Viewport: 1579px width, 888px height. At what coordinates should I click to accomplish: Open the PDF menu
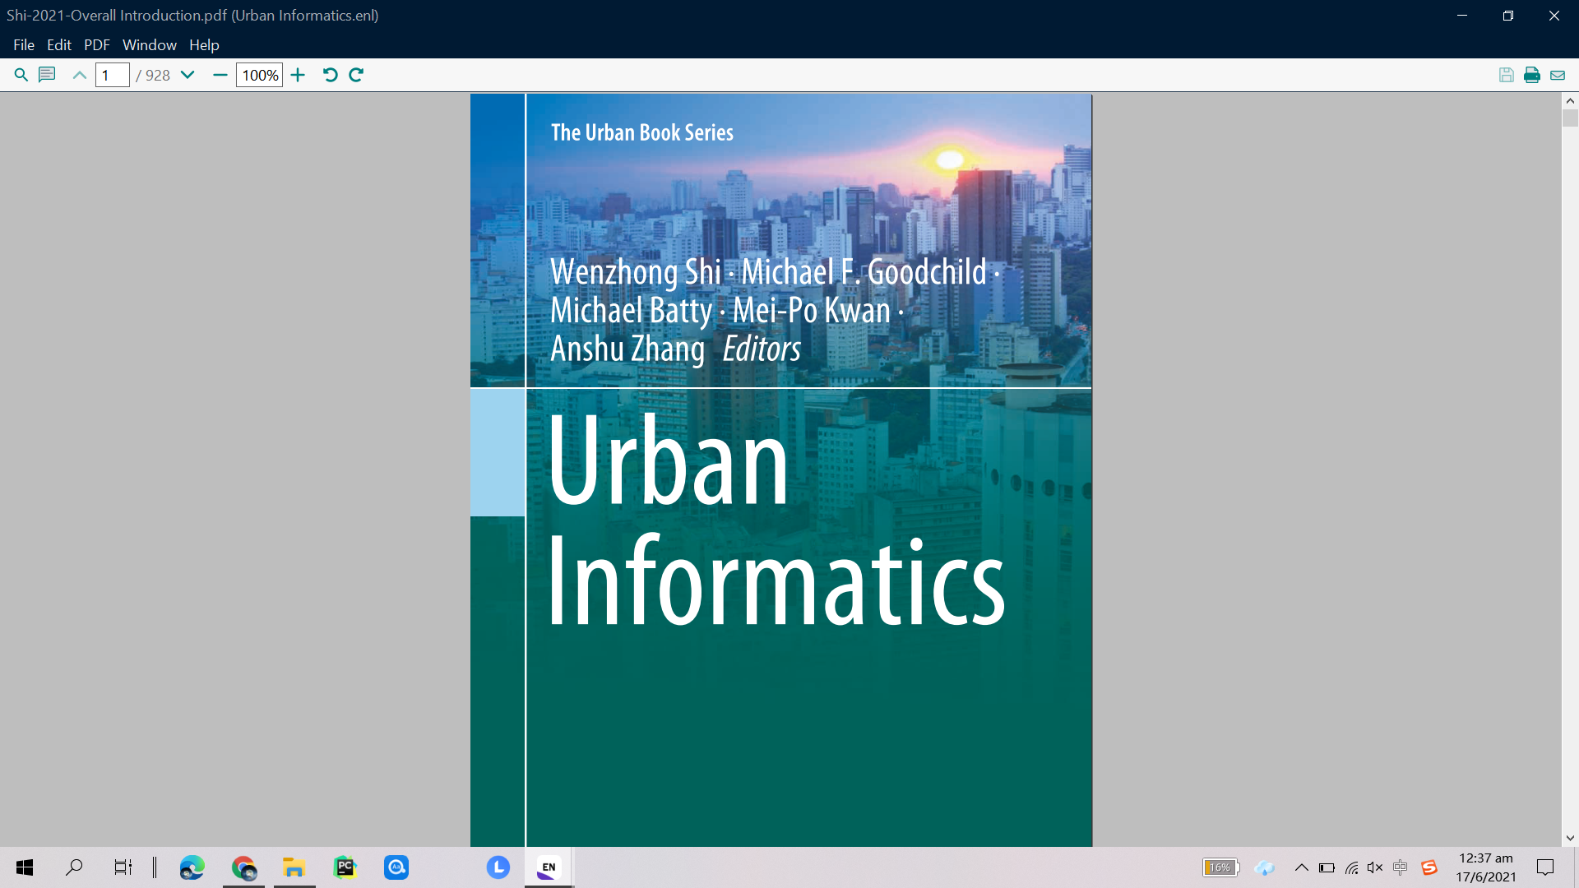96,44
